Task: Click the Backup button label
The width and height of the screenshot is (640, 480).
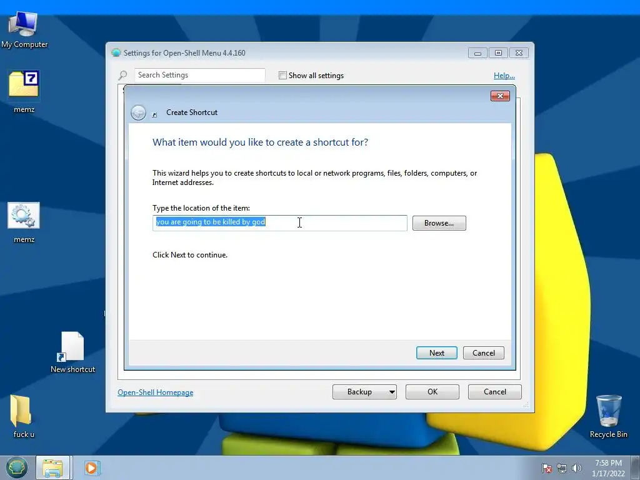Action: point(359,392)
